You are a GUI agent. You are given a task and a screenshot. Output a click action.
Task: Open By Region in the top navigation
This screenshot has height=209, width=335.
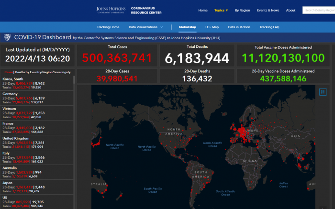[242, 10]
